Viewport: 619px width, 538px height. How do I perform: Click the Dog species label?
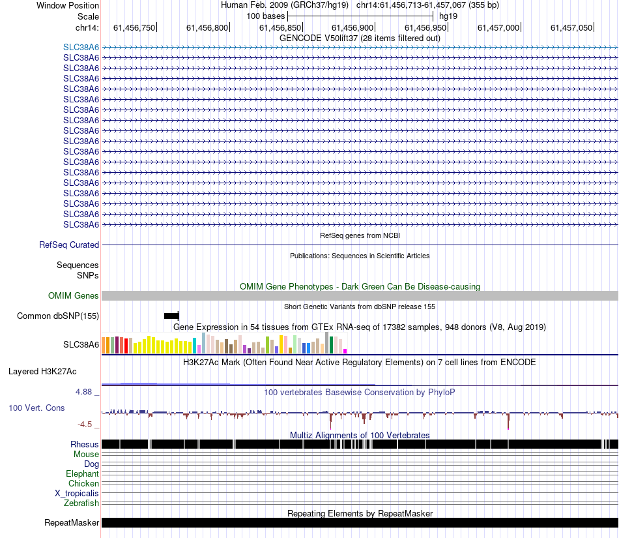tap(91, 464)
